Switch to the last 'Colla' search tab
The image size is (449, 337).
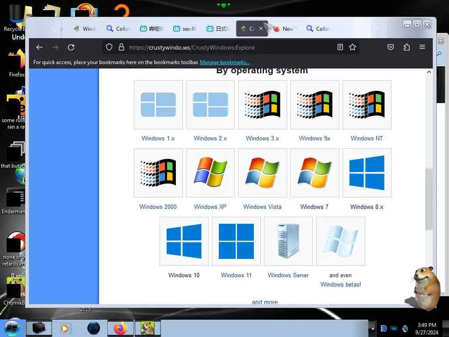[x=318, y=29]
